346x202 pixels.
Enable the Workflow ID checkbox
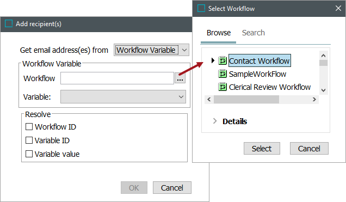(x=29, y=127)
